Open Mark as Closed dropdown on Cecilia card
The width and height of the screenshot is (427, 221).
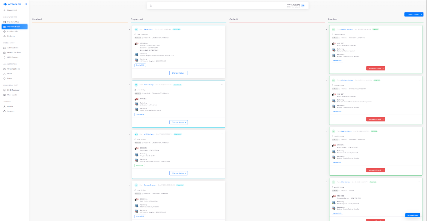pos(376,69)
